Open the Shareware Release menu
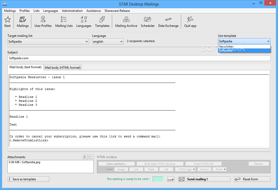 [117, 11]
